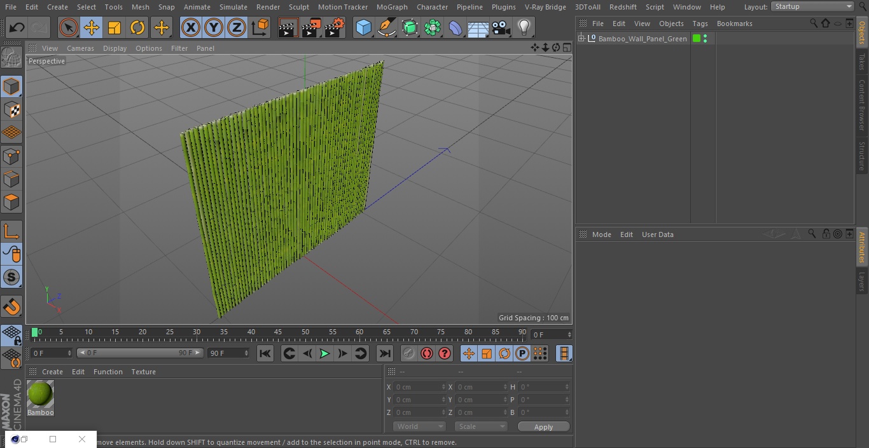The image size is (869, 448).
Task: Toggle Z axis lock
Action: [x=237, y=28]
